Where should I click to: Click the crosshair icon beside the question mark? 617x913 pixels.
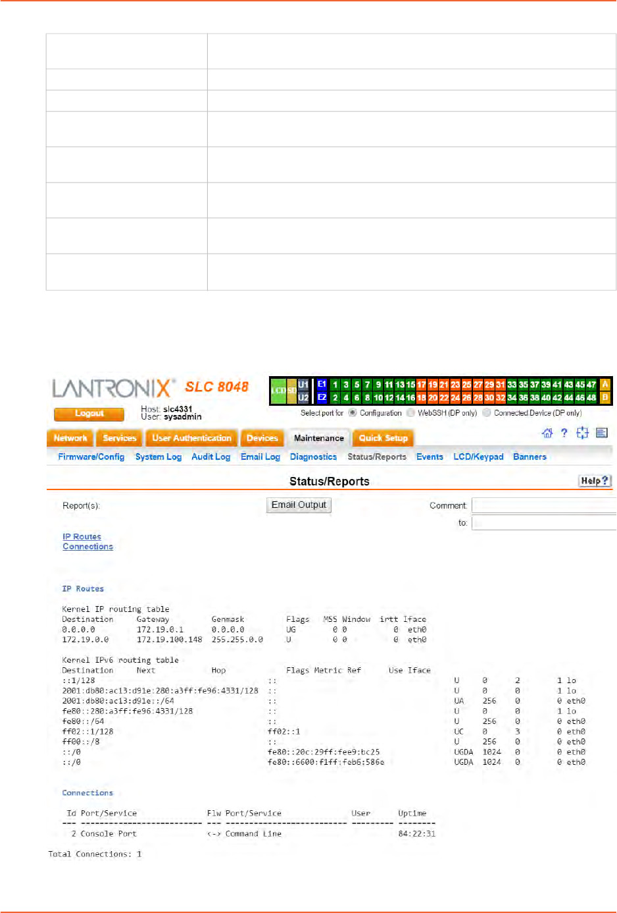(x=582, y=433)
